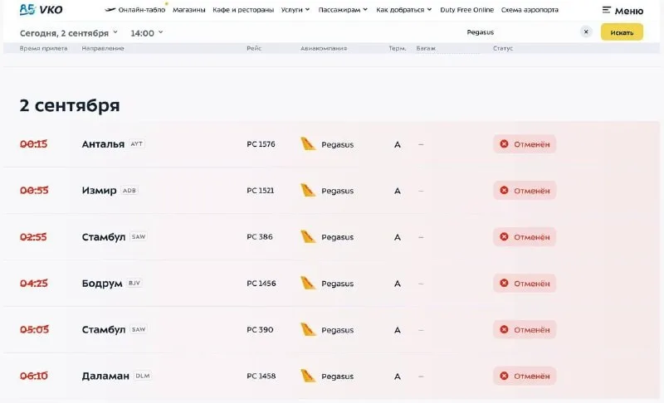Click cancelled time 05:05
The image size is (664, 403).
coord(34,329)
